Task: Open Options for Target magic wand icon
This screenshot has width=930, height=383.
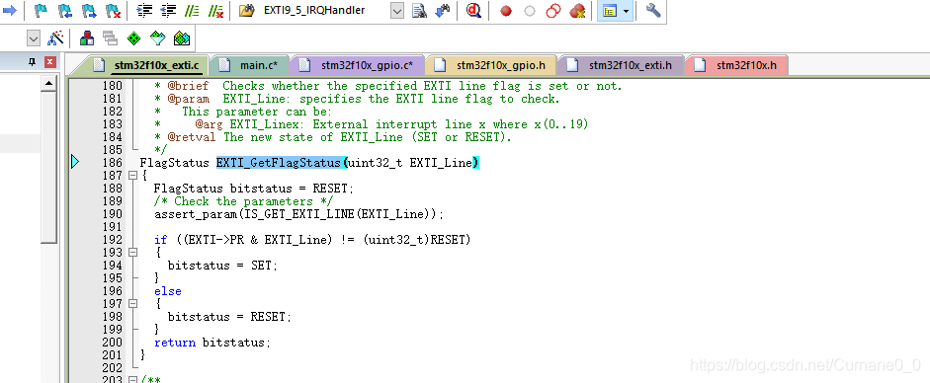Action: (55, 39)
